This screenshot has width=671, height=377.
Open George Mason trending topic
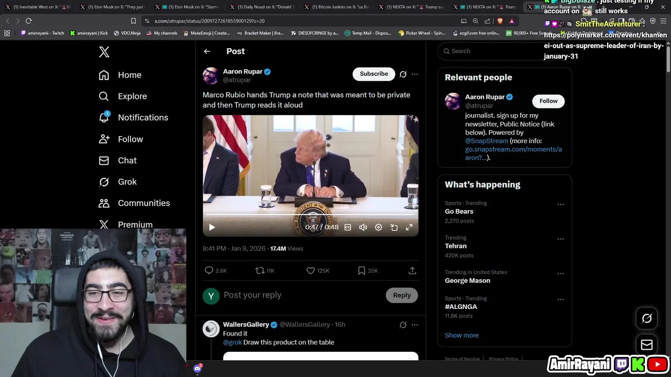pyautogui.click(x=468, y=281)
